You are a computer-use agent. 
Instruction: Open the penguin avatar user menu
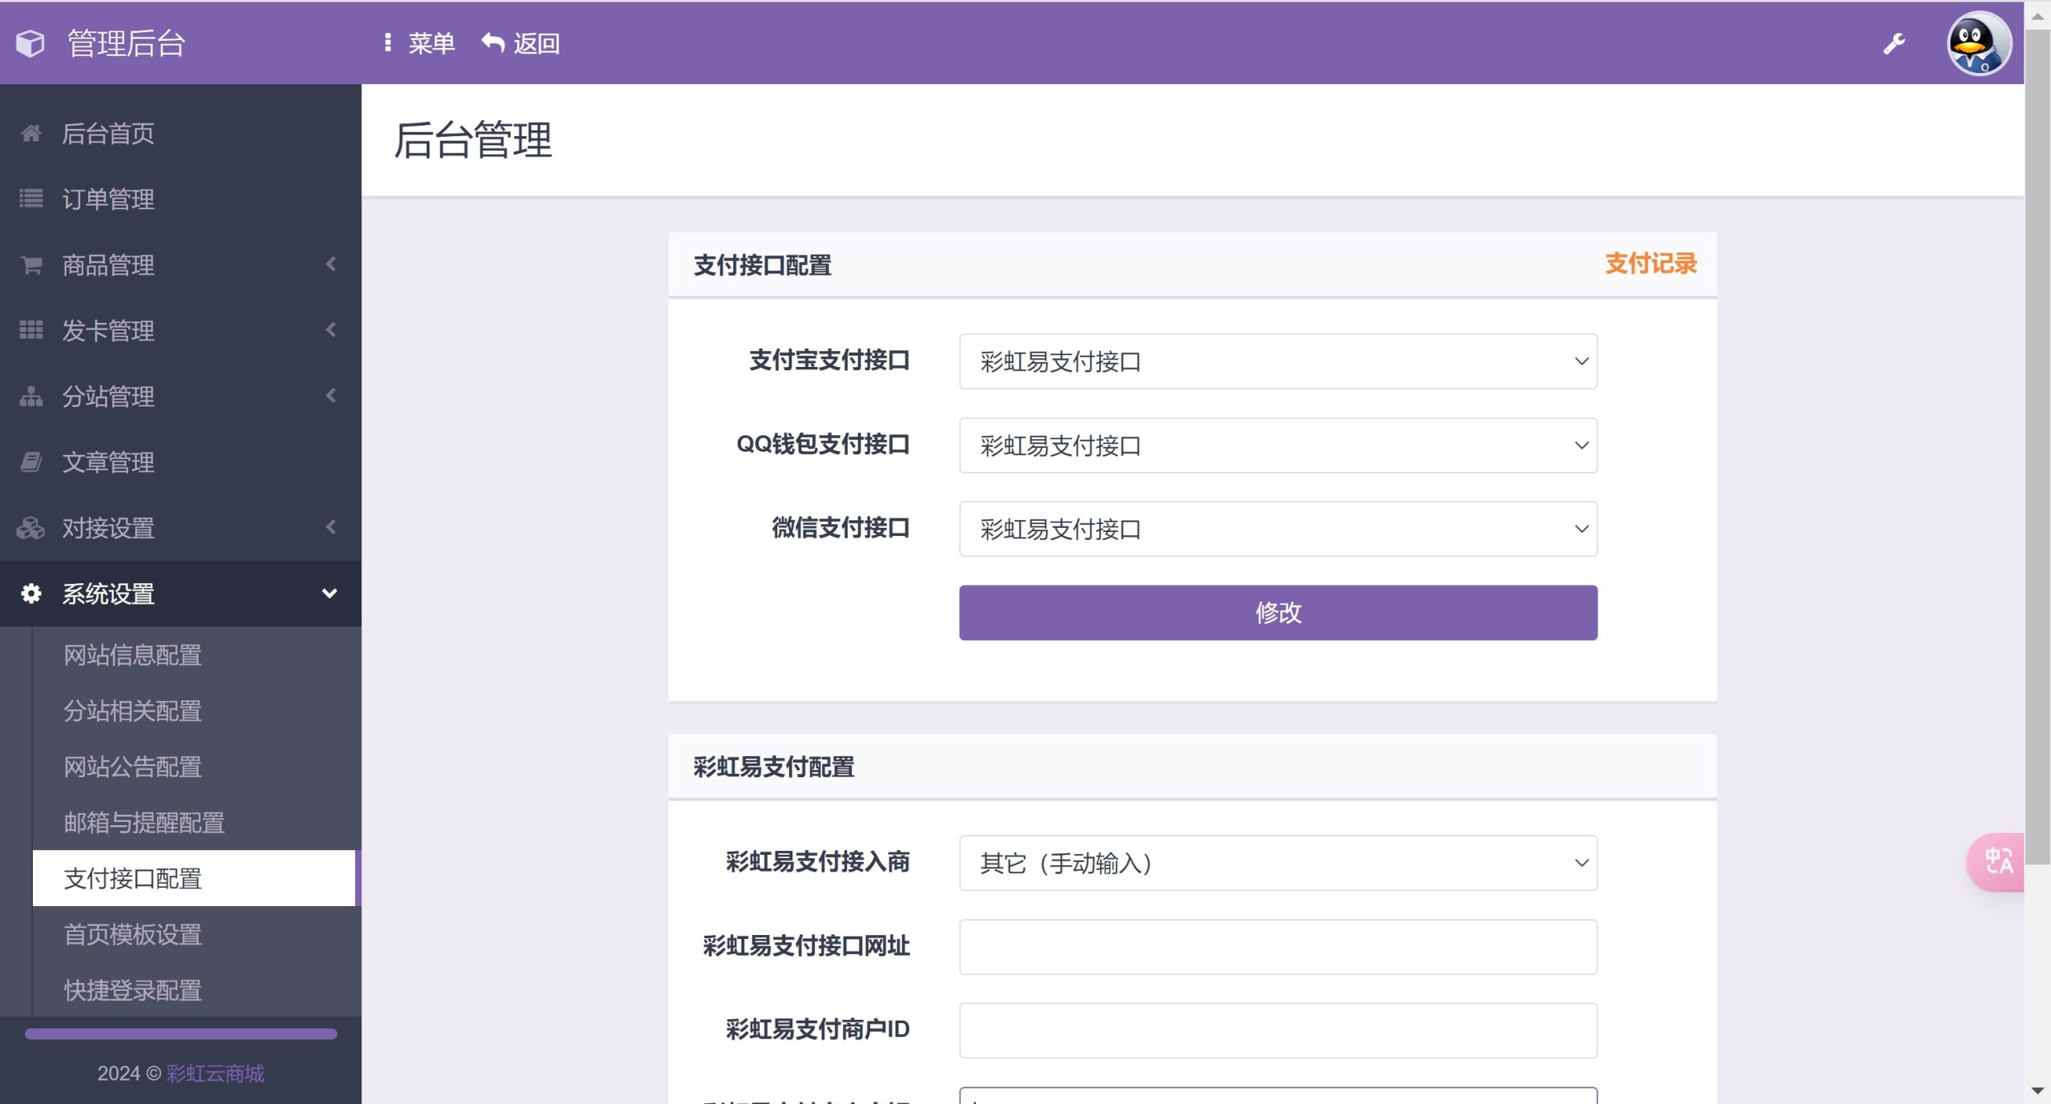coord(1979,43)
